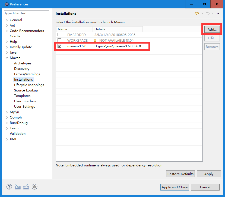Click Apply and Close button
Viewport: 225px width, 197px height.
coord(175,187)
